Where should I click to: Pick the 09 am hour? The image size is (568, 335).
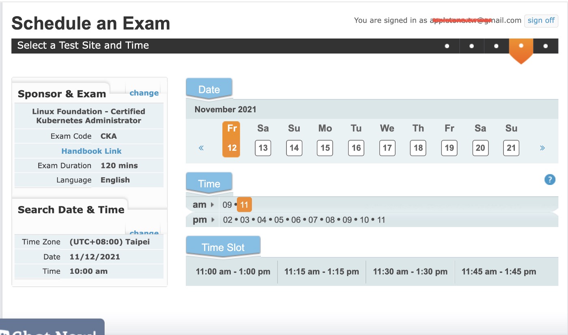[x=227, y=205]
